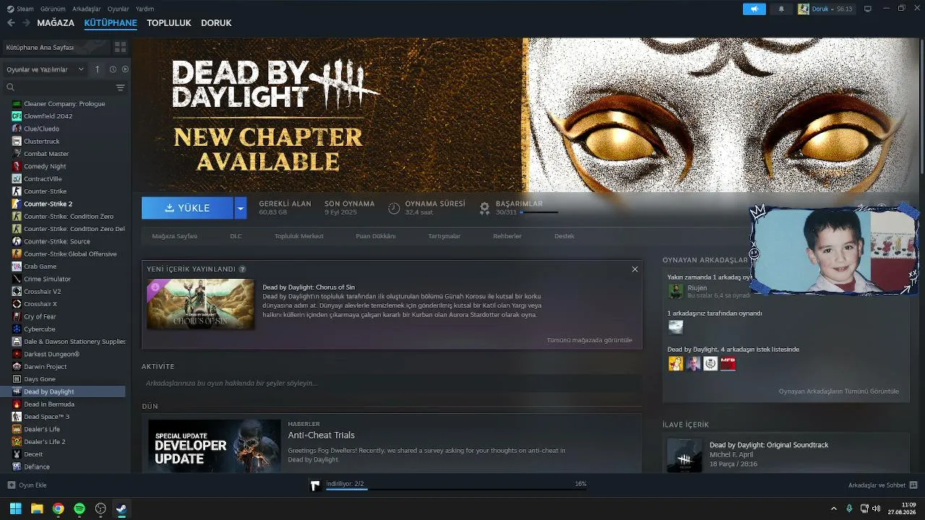This screenshot has width=925, height=520.
Task: Click the YÜKLE install button
Action: [x=187, y=208]
